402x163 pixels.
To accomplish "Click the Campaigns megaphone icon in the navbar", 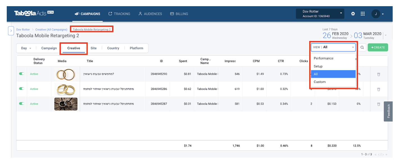I will pyautogui.click(x=77, y=13).
